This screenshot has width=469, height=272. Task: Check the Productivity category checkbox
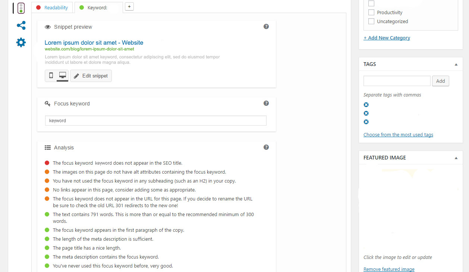(x=371, y=12)
